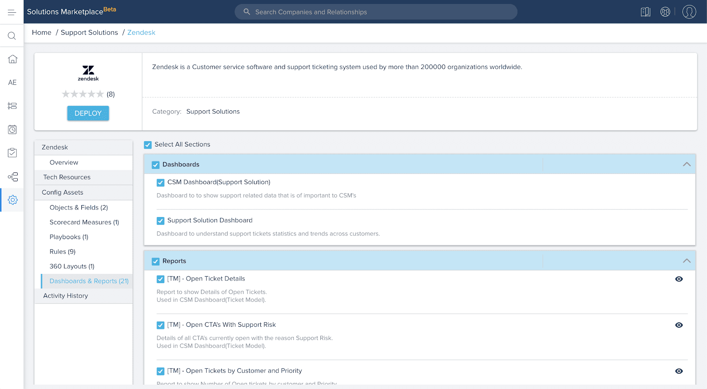707x389 pixels.
Task: Navigate to Support Solutions breadcrumb link
Action: [x=89, y=33]
